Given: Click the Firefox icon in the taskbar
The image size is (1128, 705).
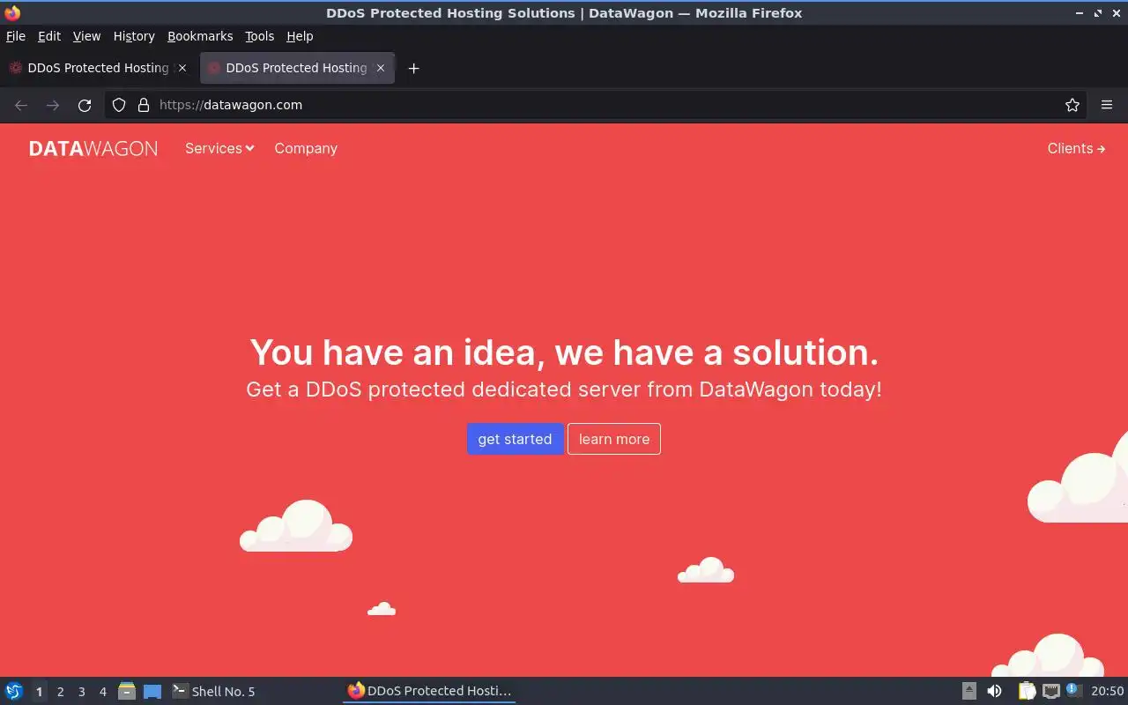Looking at the screenshot, I should (x=356, y=691).
